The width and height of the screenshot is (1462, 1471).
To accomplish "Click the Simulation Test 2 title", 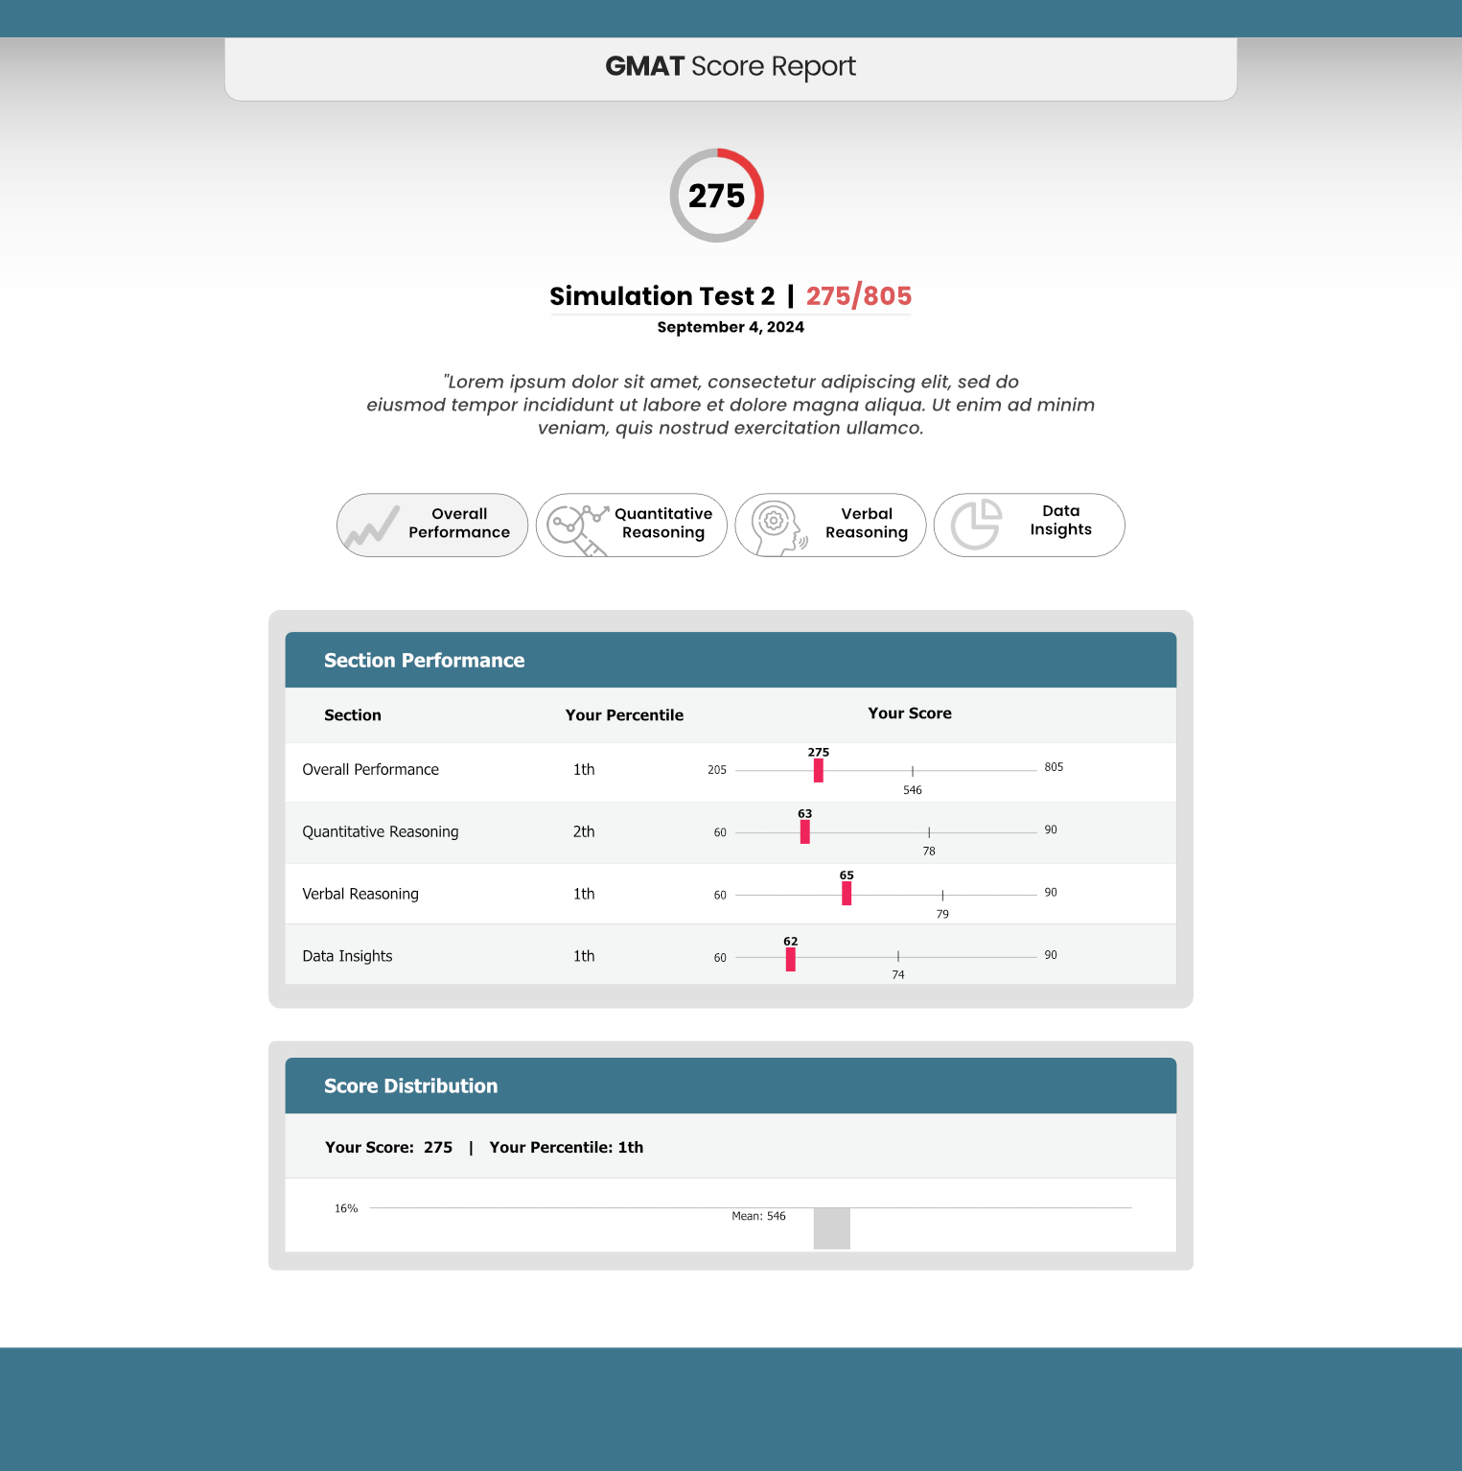I will tap(661, 295).
